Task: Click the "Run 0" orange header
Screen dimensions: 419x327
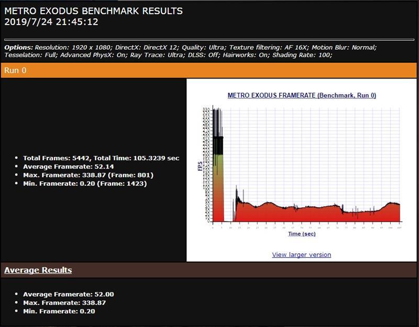Action: point(208,71)
